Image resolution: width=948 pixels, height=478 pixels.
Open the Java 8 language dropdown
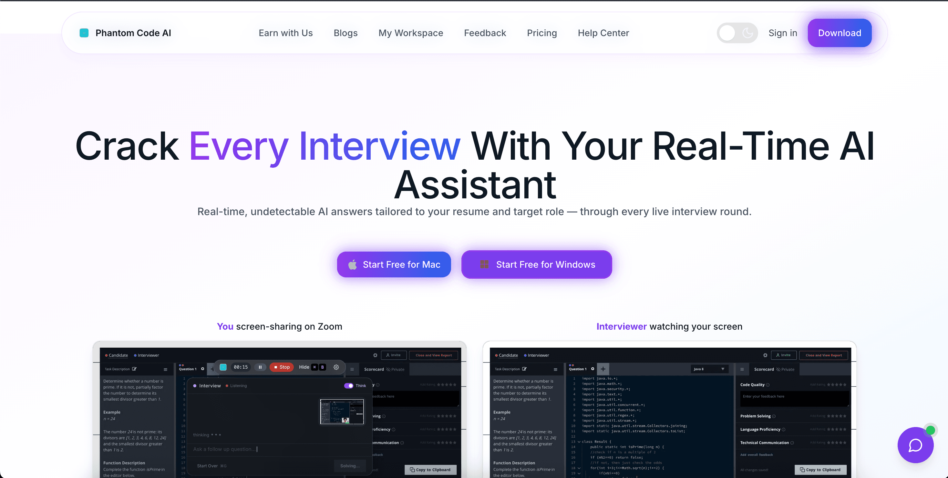(709, 369)
